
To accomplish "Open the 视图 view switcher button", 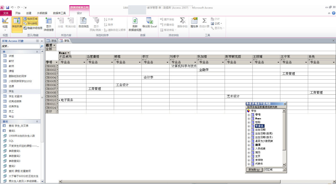I will coord(5,24).
